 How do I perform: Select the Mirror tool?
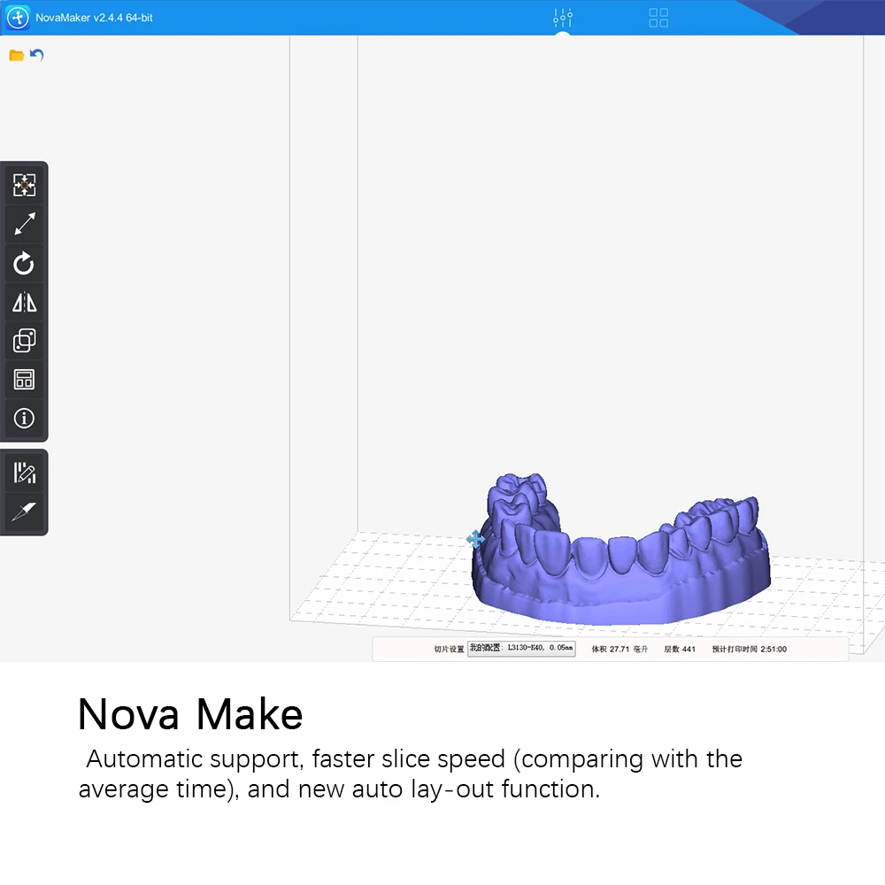(24, 302)
